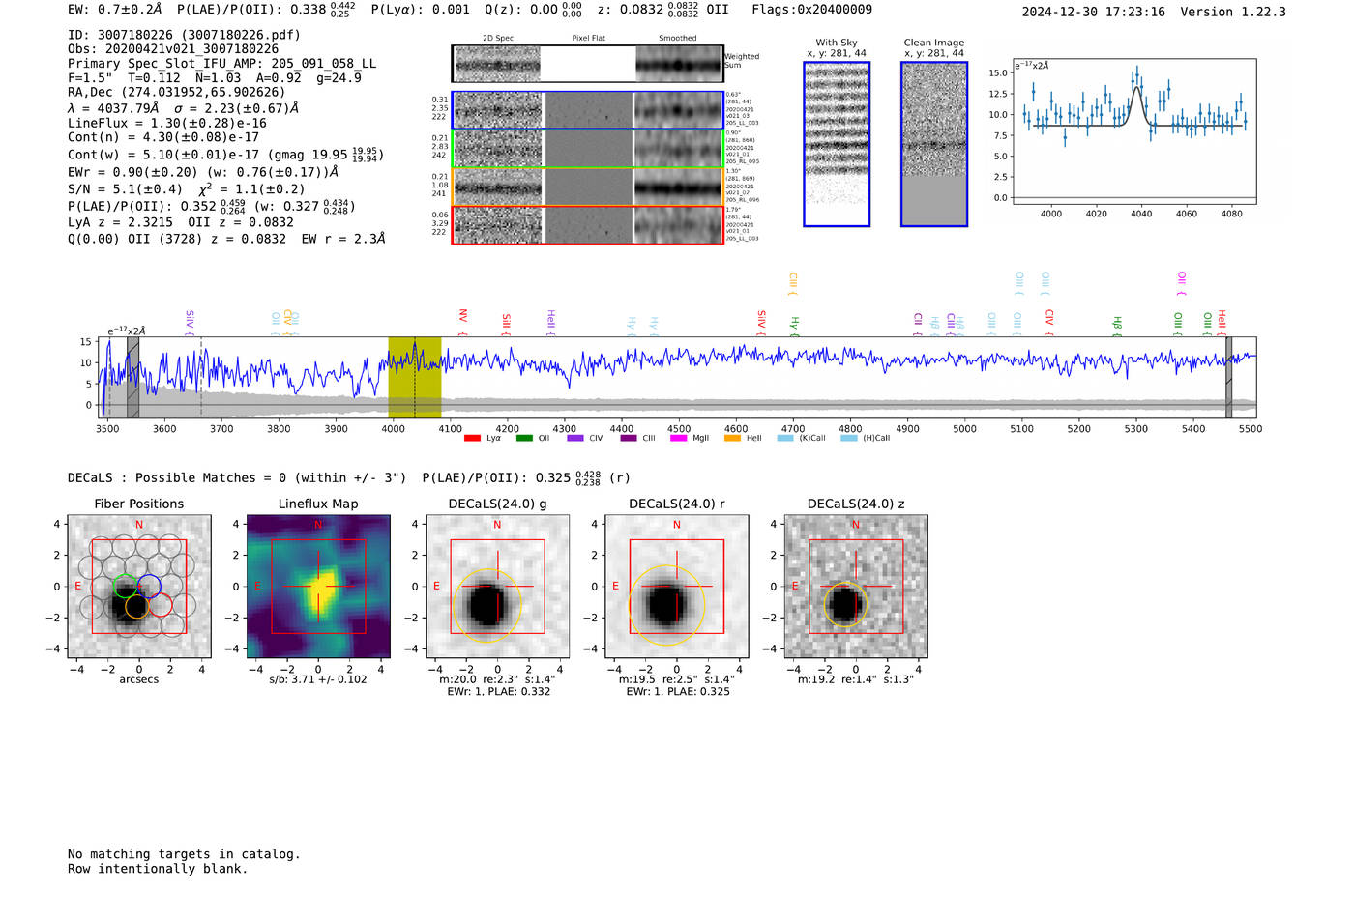Screen dimensions: 1354x921
Task: Click the green OII legend swatch
Action: point(524,438)
